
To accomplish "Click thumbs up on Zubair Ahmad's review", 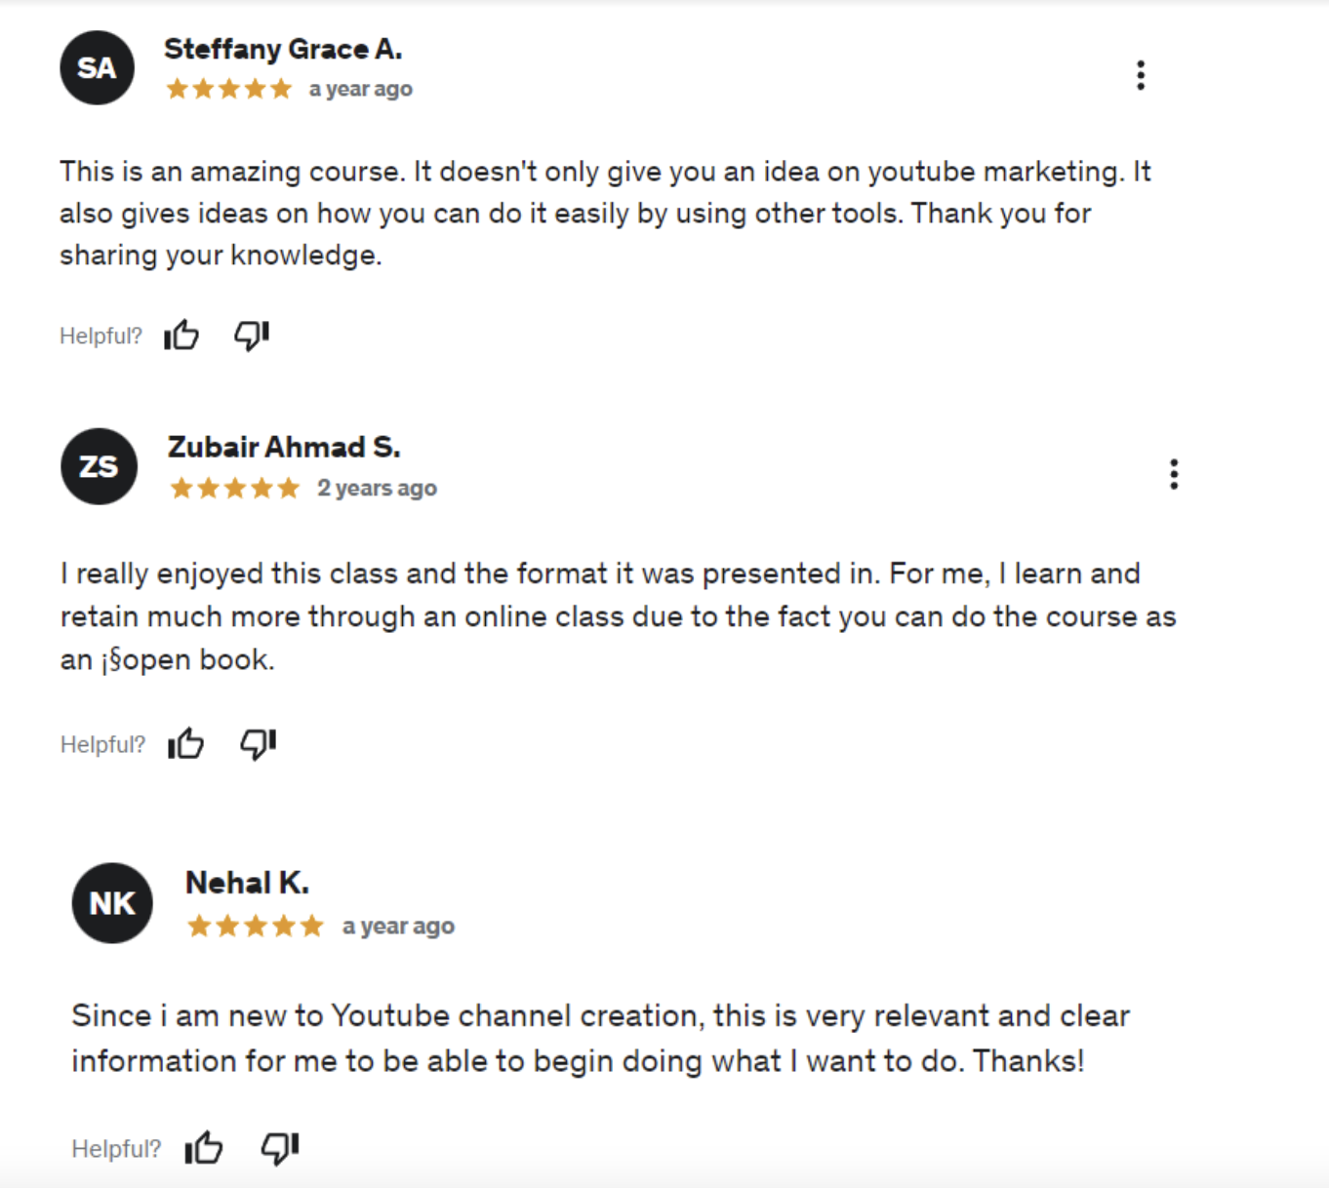I will tap(185, 743).
